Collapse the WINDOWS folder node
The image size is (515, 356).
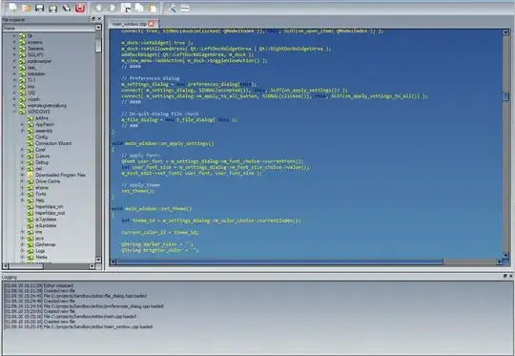(14, 112)
